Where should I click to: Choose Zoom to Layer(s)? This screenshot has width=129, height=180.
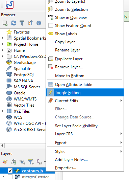85,2
